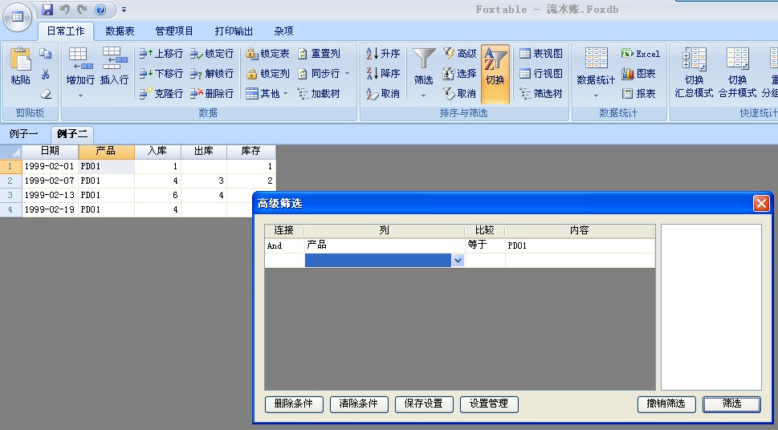Click the 选择 selection filter button

point(459,73)
